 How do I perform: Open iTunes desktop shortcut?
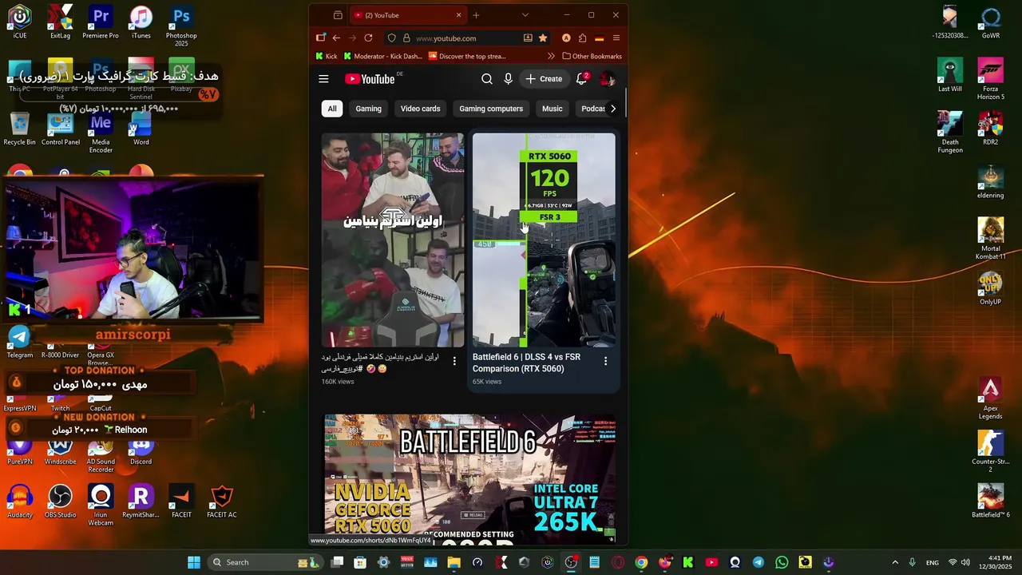coord(141,22)
